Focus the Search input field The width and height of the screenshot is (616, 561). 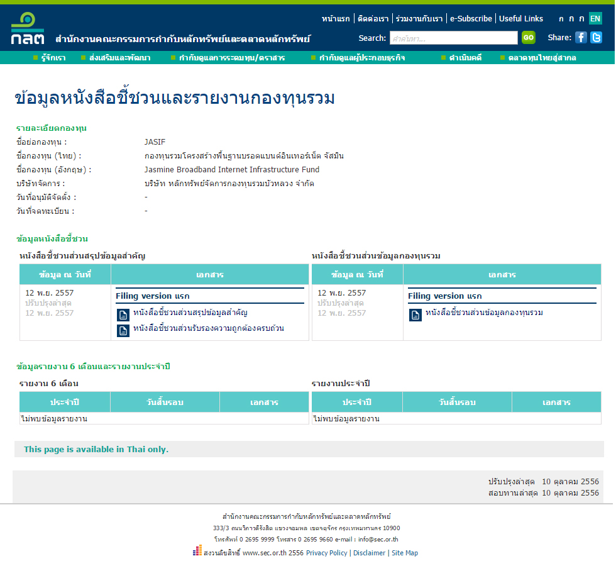[x=454, y=38]
